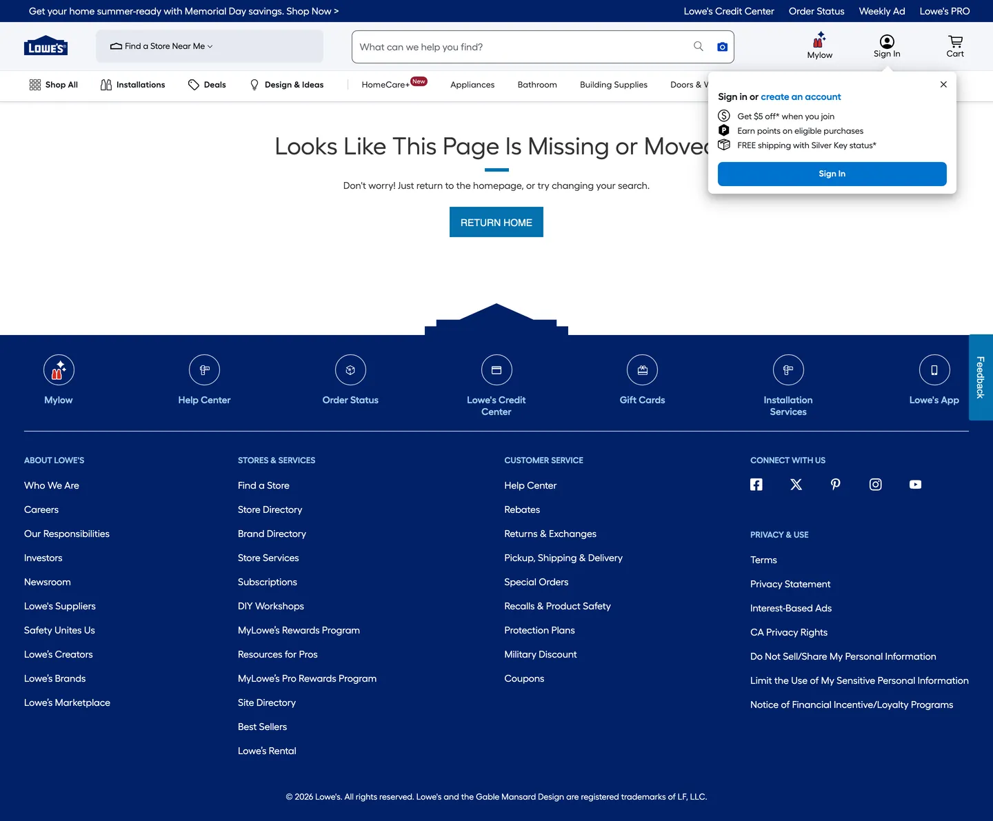The height and width of the screenshot is (821, 993).
Task: Click the Memorial Day savings Shop Now banner
Action: tap(183, 11)
